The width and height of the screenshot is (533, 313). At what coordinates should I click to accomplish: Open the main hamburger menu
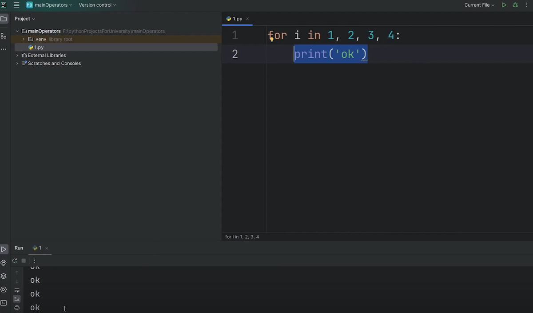tap(16, 5)
